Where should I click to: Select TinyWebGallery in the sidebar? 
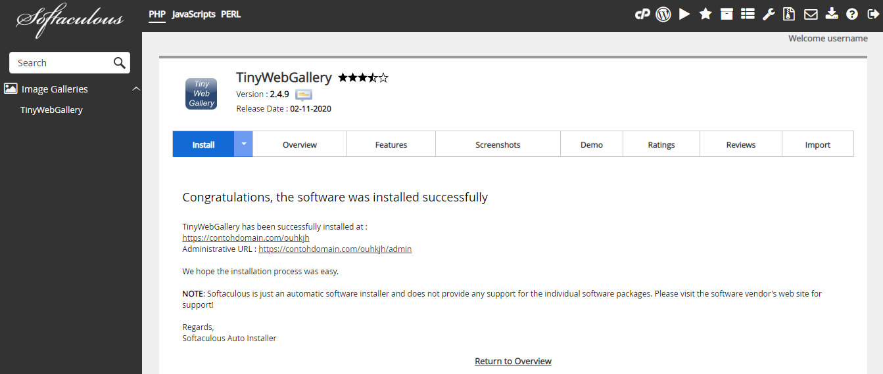click(x=51, y=110)
